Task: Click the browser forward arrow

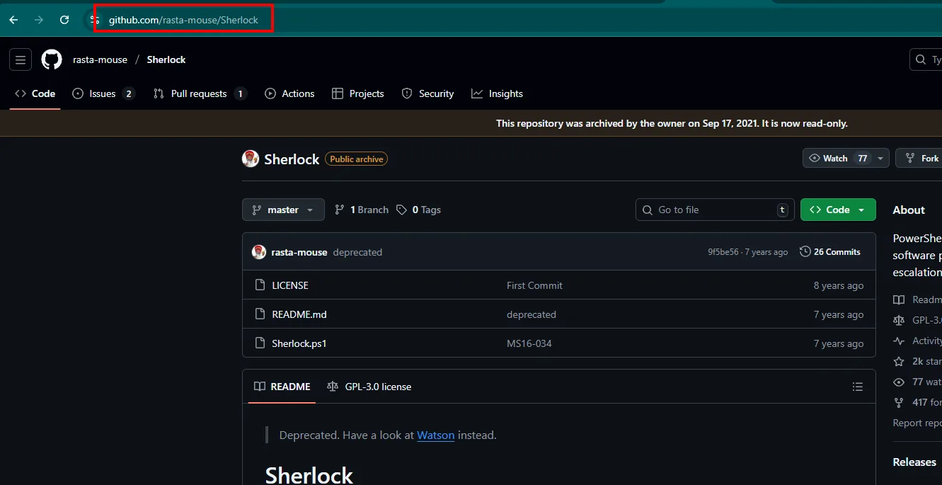Action: (x=39, y=20)
